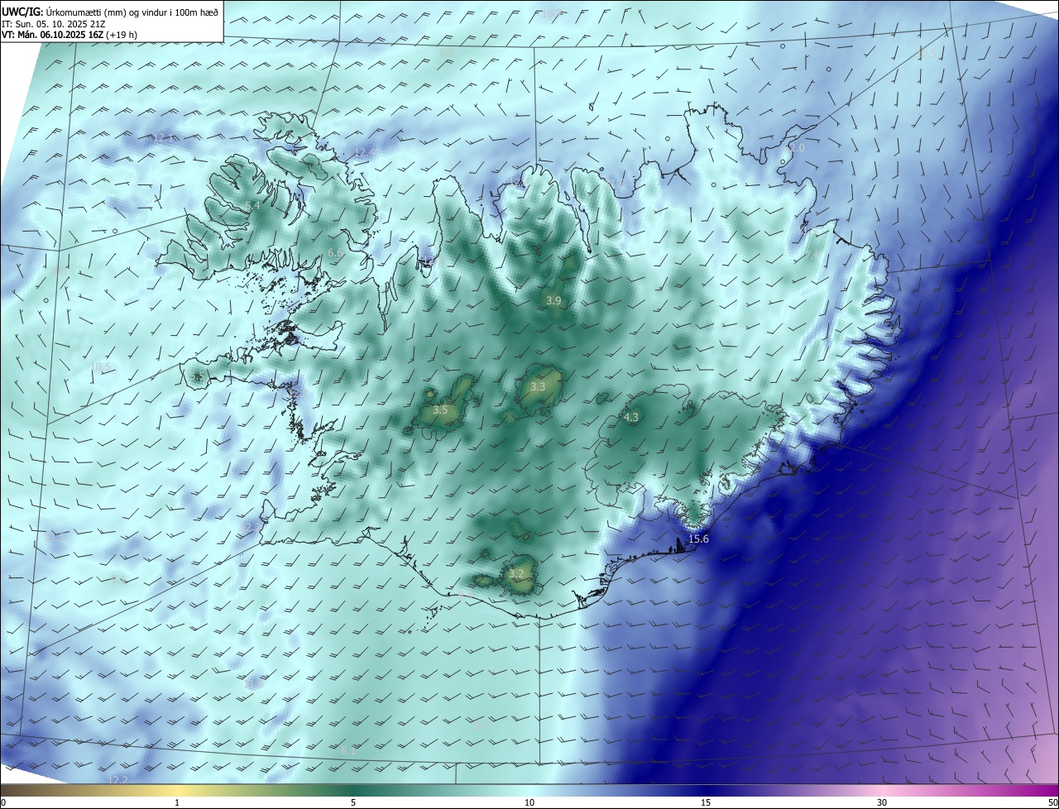Click the title 'Úrkomumætti (mm) og vindur i 100m hæð'
The width and height of the screenshot is (1059, 809).
coord(132,12)
